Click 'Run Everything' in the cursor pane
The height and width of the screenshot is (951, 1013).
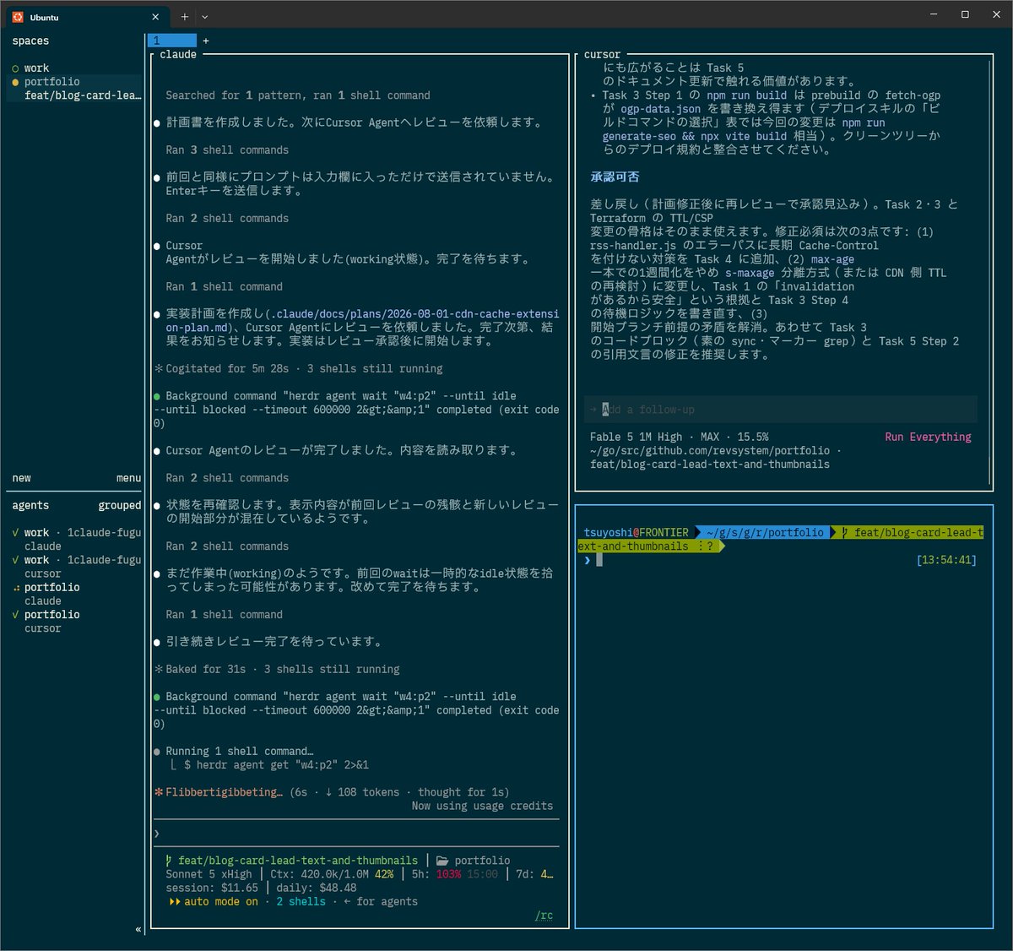(928, 437)
